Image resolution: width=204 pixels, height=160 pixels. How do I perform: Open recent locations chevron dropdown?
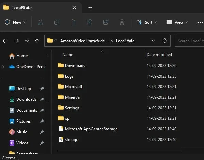[x=27, y=41]
